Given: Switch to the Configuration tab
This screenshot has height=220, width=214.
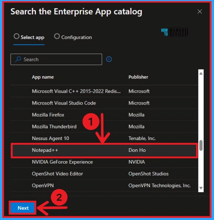Looking at the screenshot, I should click(73, 37).
